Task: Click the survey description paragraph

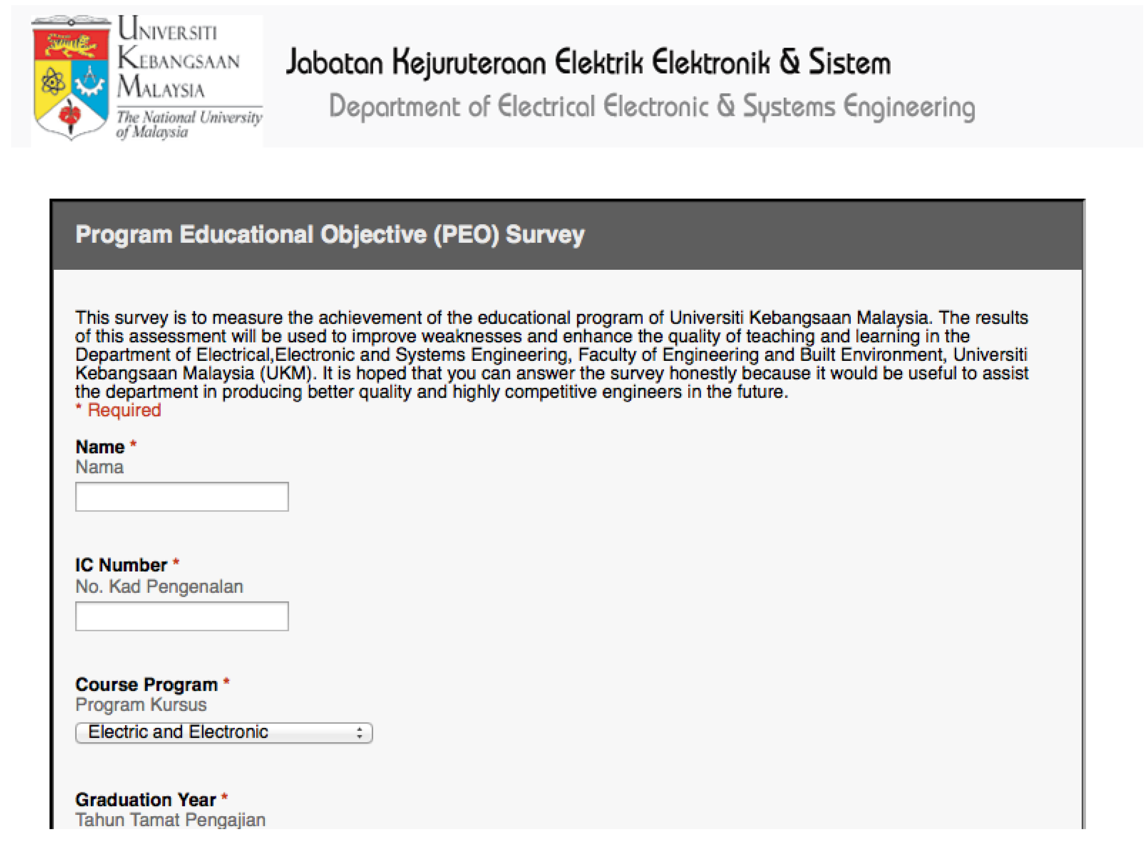Action: [x=551, y=355]
